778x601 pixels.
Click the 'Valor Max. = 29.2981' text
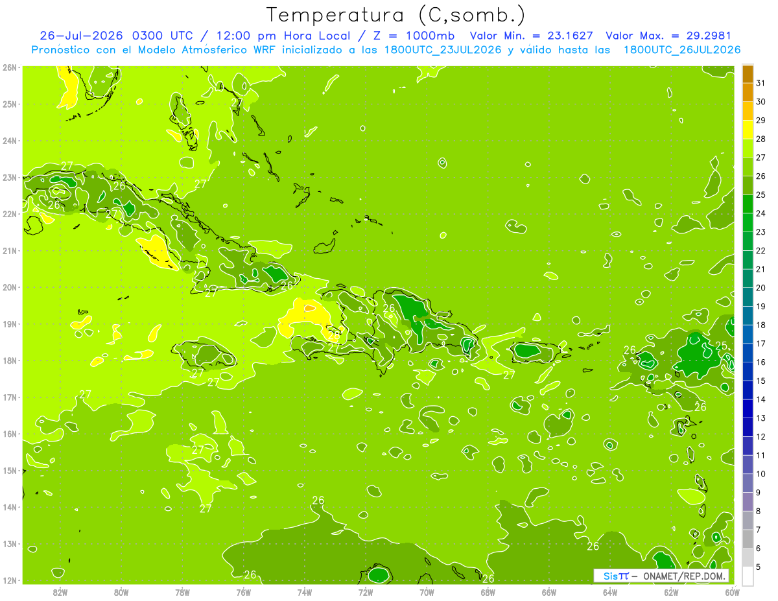[668, 36]
